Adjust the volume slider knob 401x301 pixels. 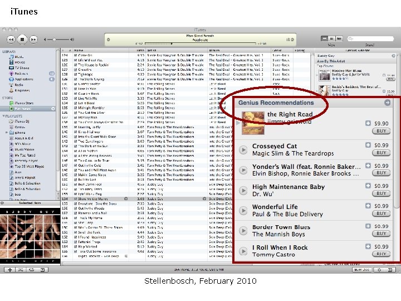[x=54, y=40]
